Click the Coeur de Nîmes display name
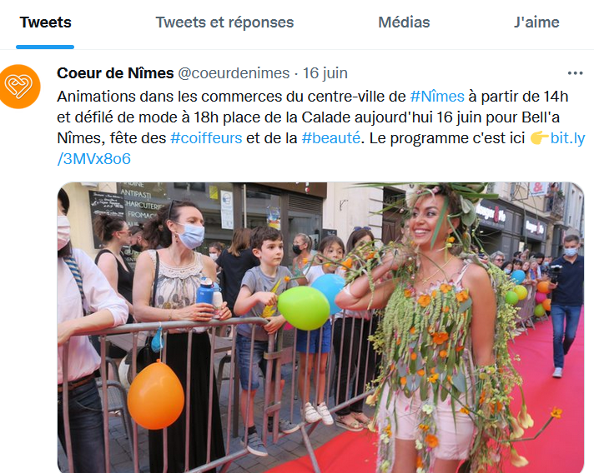Image resolution: width=594 pixels, height=473 pixels. (115, 73)
